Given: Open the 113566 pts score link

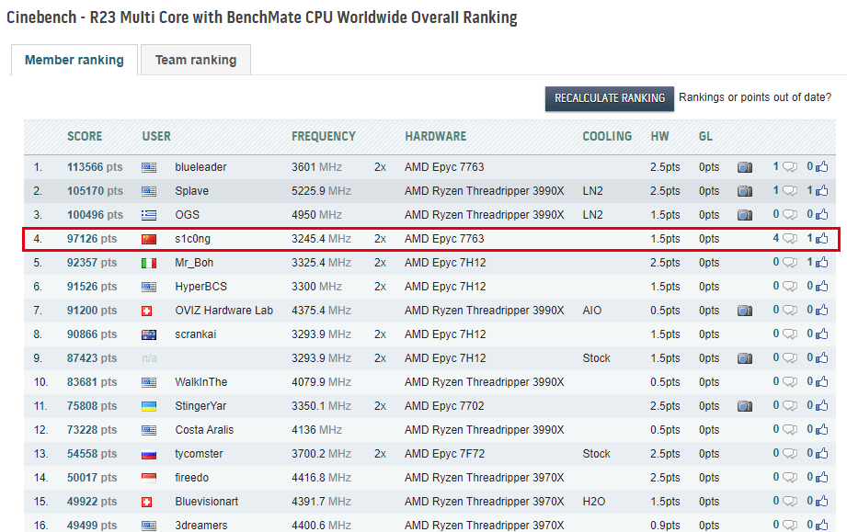Looking at the screenshot, I should pos(95,167).
